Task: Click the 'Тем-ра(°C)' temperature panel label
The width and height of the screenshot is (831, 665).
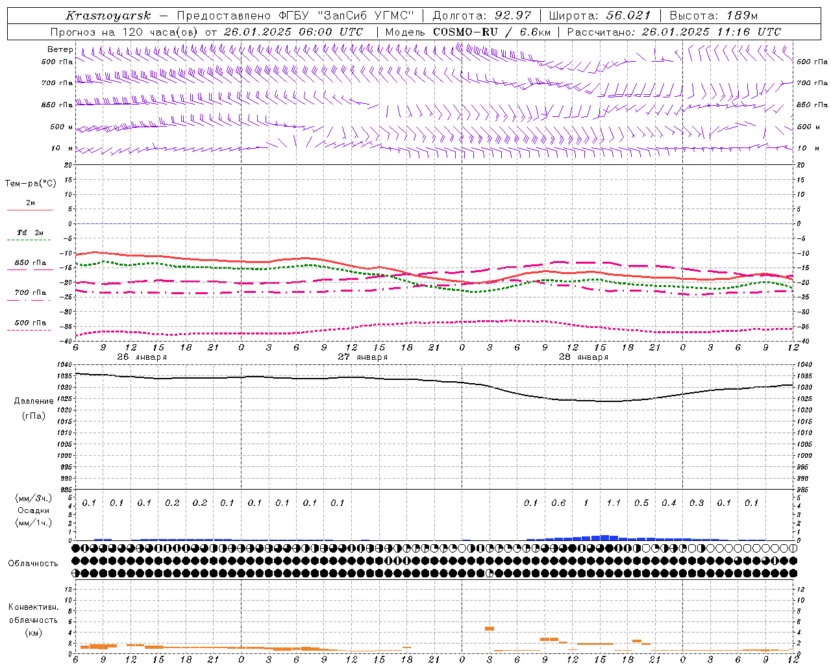Action: tap(31, 183)
